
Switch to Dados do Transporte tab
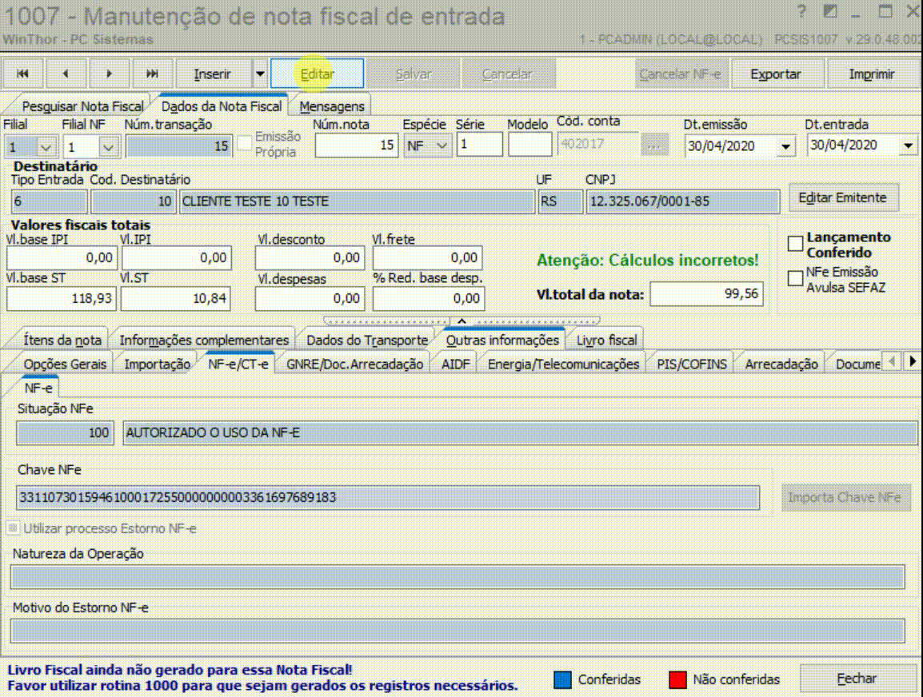[x=367, y=340]
